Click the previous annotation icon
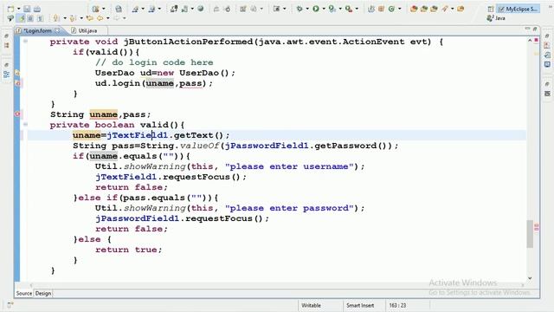Viewport: 554px width, 312px height. [x=74, y=18]
